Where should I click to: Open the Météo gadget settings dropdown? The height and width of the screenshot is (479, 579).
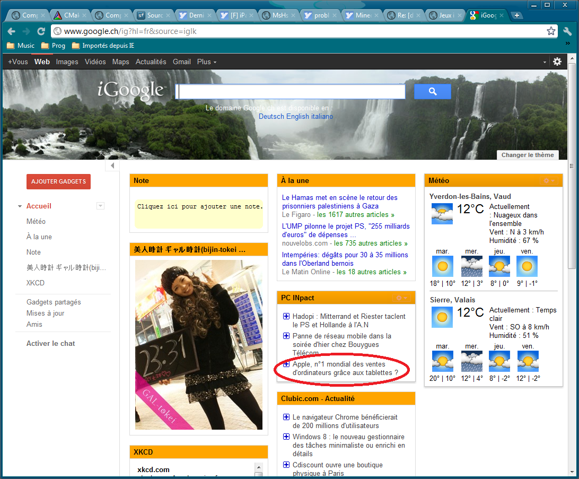click(x=548, y=181)
